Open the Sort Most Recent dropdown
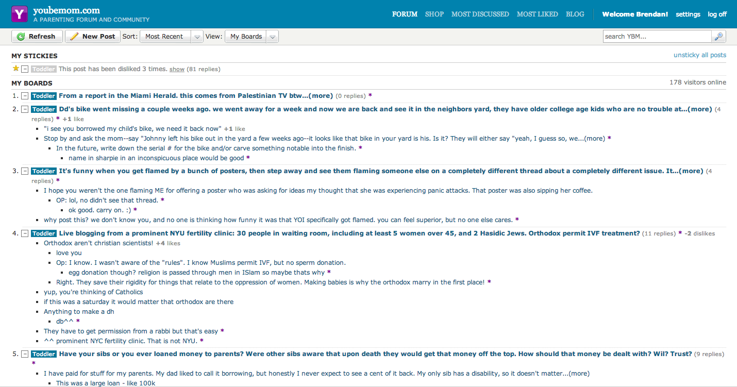The height and width of the screenshot is (387, 737). 196,37
